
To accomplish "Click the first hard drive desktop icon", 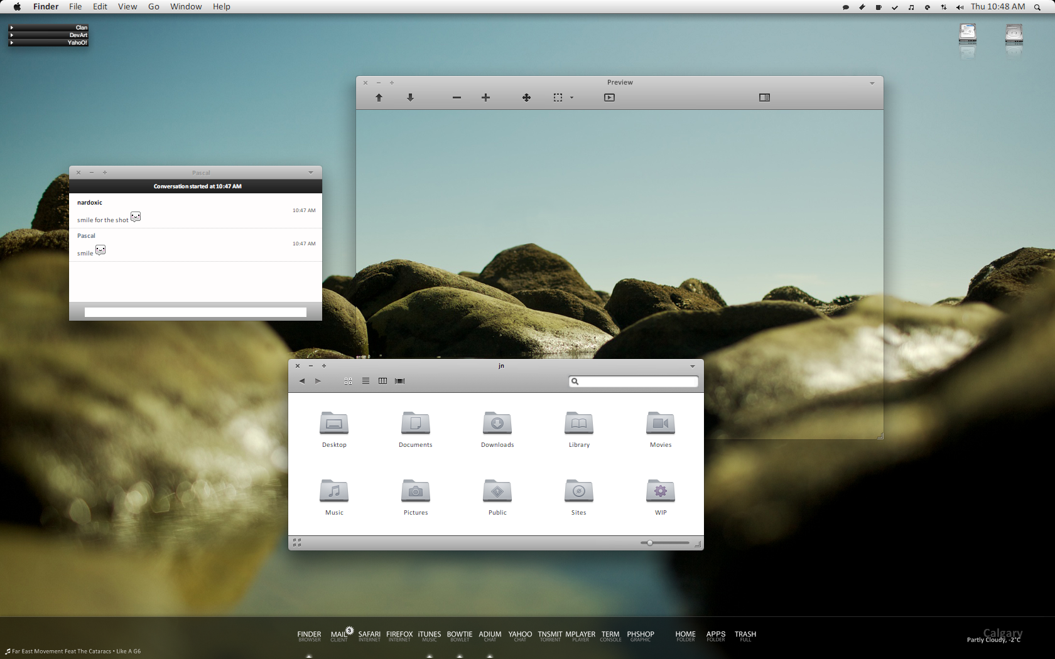I will coord(968,34).
